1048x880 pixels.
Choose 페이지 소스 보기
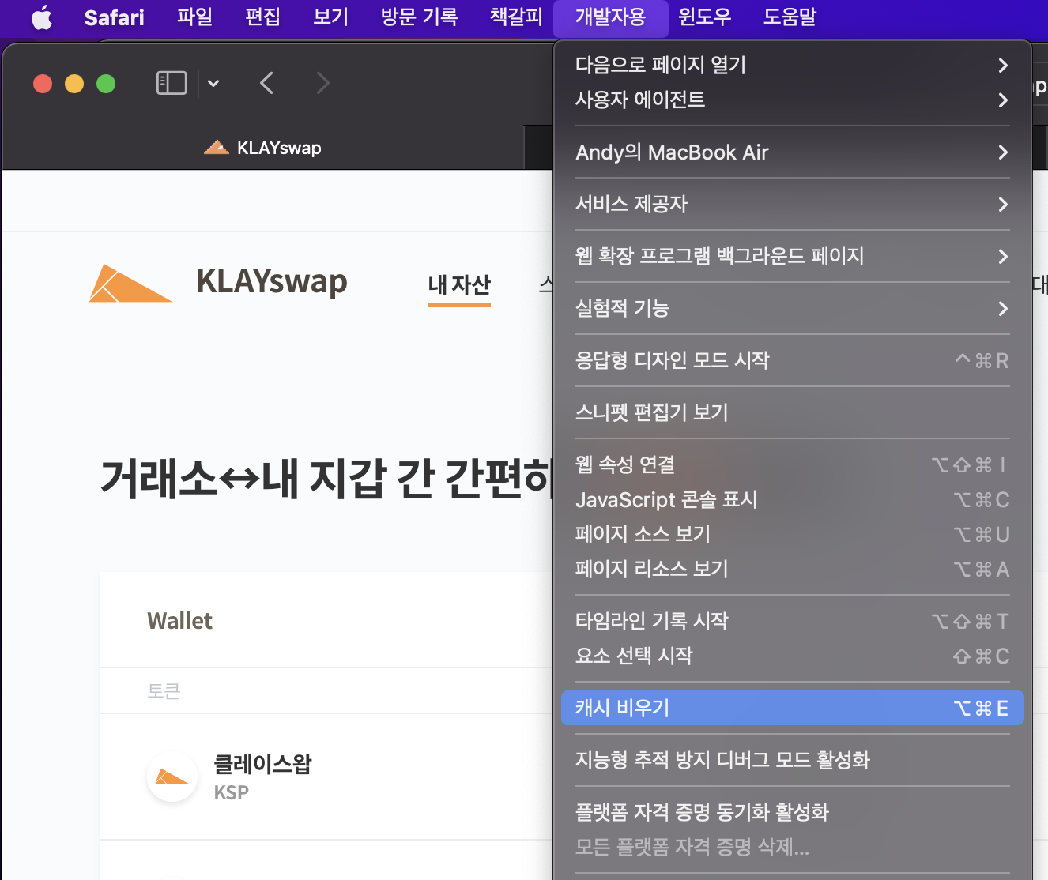[x=792, y=534]
